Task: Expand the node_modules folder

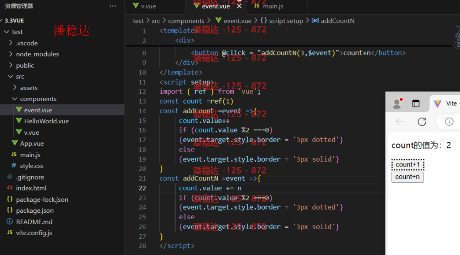Action: click(x=11, y=54)
